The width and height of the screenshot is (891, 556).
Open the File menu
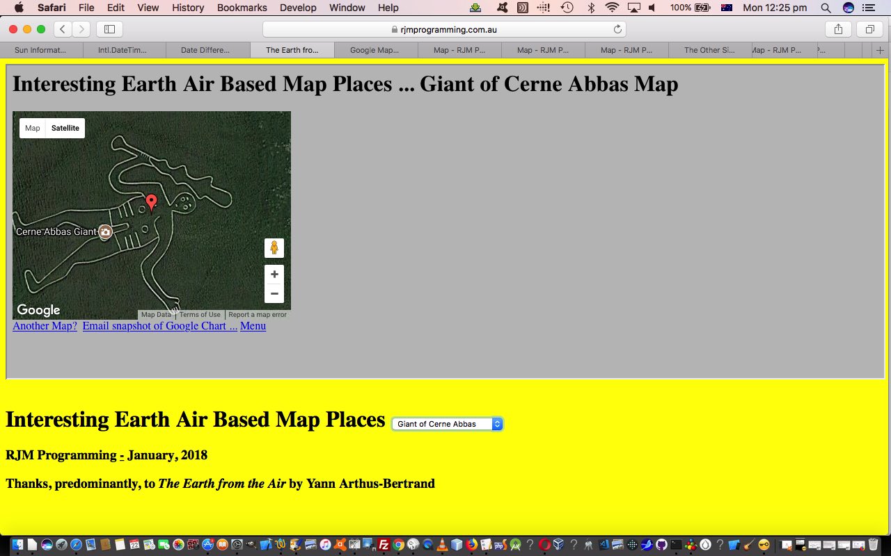[x=86, y=8]
